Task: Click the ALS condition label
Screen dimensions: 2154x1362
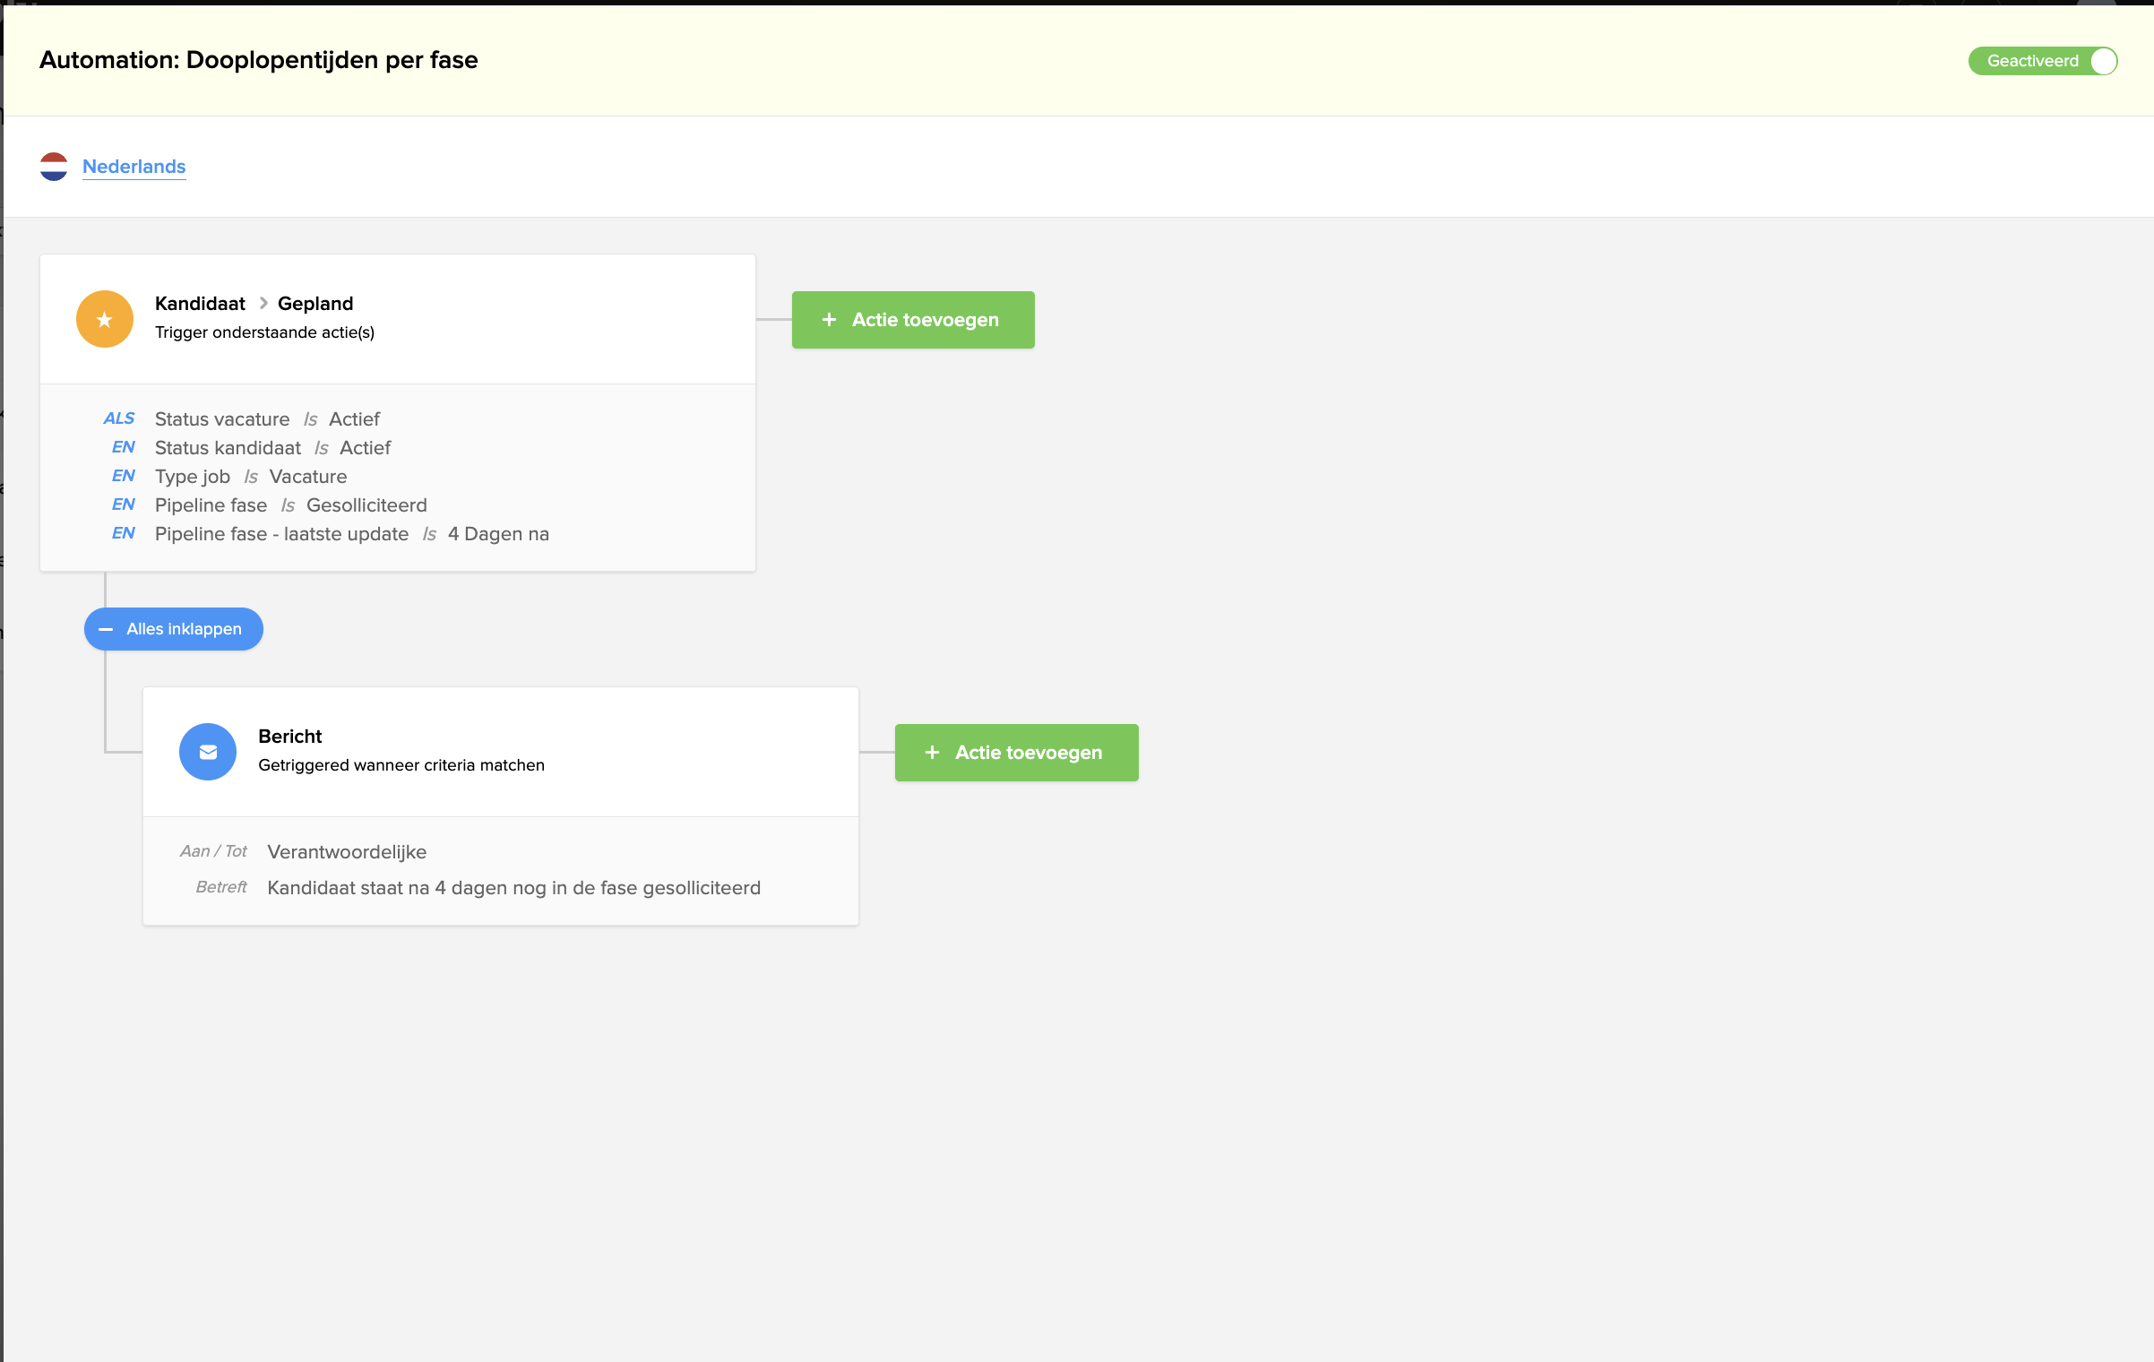Action: coord(118,418)
